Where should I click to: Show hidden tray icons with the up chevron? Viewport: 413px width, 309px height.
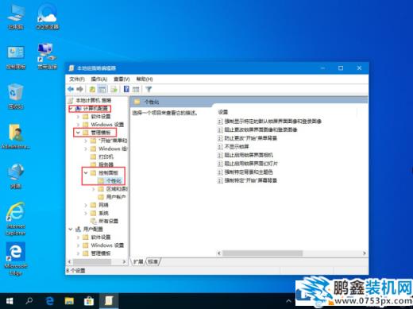click(288, 301)
